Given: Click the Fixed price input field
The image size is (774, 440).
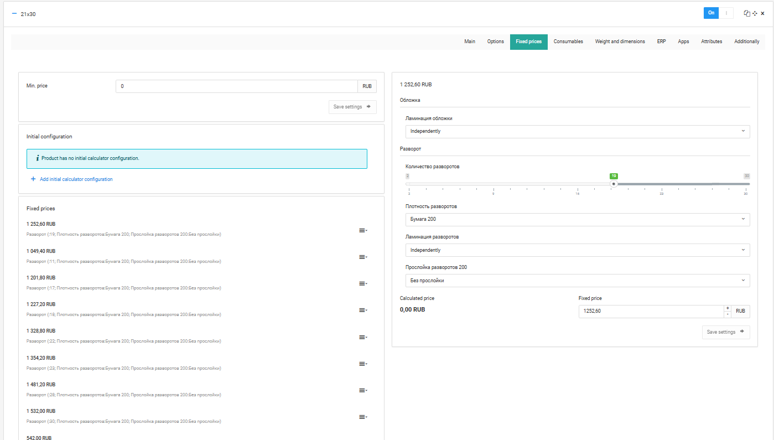Looking at the screenshot, I should coord(651,311).
